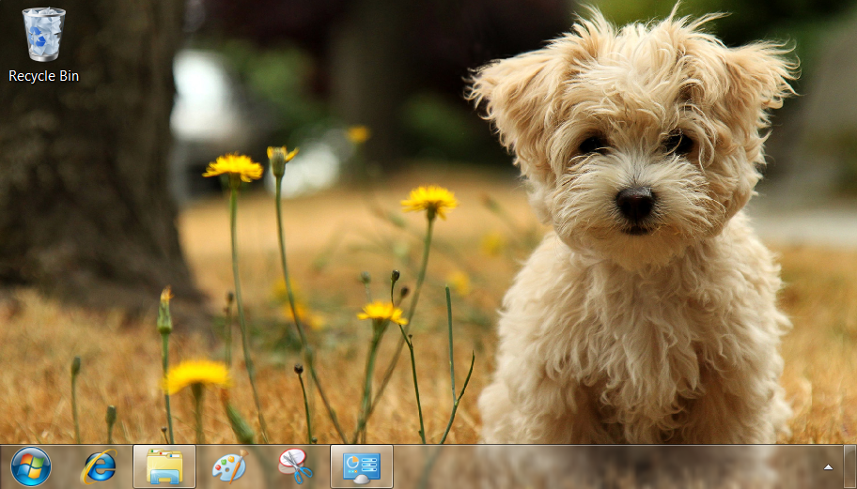
Task: Launch Internet Explorer from the taskbar
Action: tap(99, 466)
